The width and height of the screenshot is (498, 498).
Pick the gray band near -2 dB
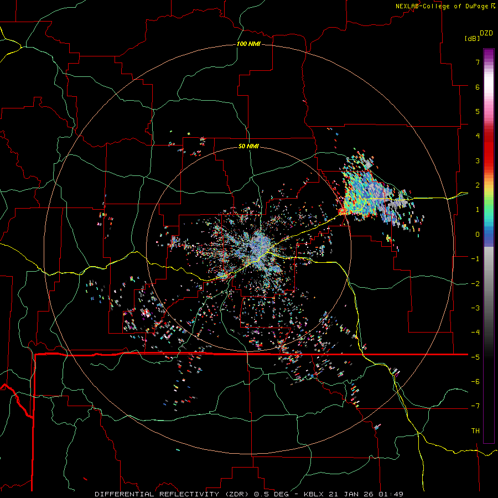pos(489,284)
